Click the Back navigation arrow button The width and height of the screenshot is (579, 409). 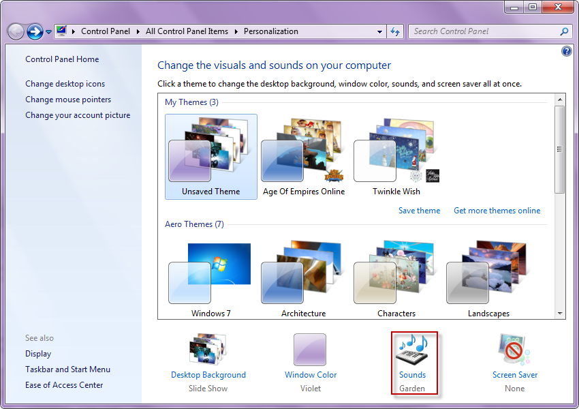[x=16, y=32]
